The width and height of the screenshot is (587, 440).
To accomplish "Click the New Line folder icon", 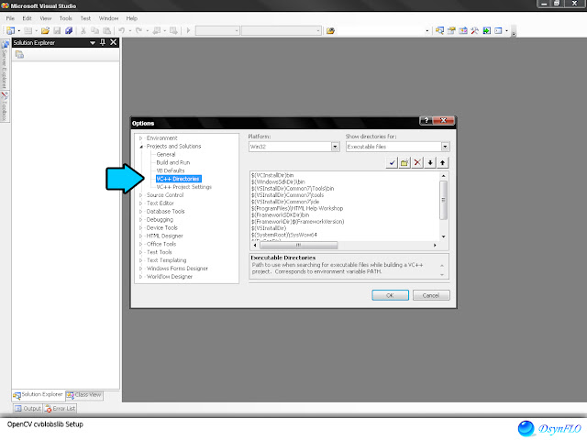I will pyautogui.click(x=404, y=163).
